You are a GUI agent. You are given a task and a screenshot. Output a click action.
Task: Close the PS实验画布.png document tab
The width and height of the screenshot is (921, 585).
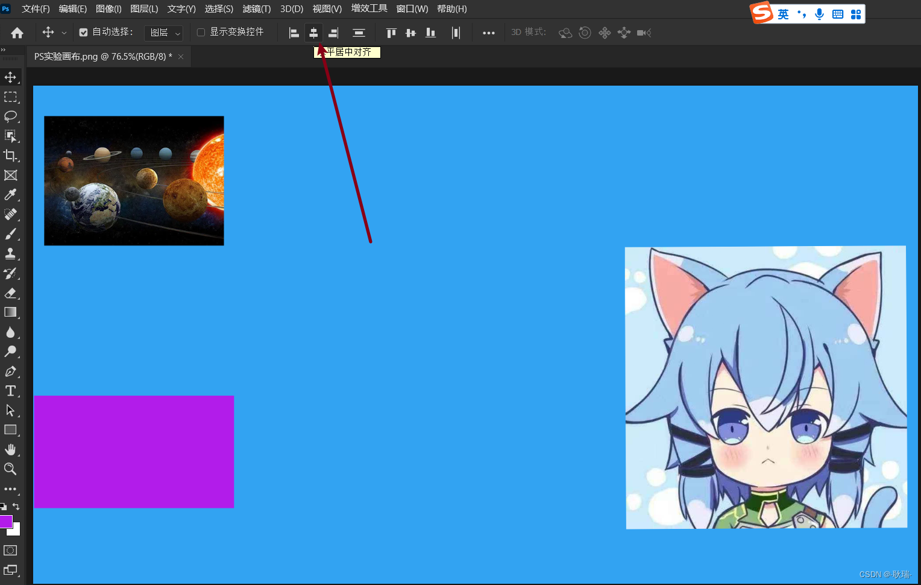click(181, 57)
